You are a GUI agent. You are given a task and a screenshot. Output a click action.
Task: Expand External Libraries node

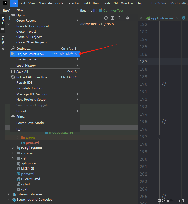[x=8, y=194]
